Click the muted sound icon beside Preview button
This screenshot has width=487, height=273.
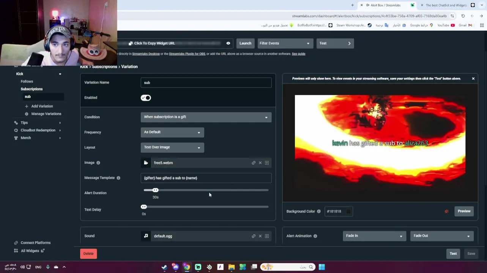click(446, 211)
